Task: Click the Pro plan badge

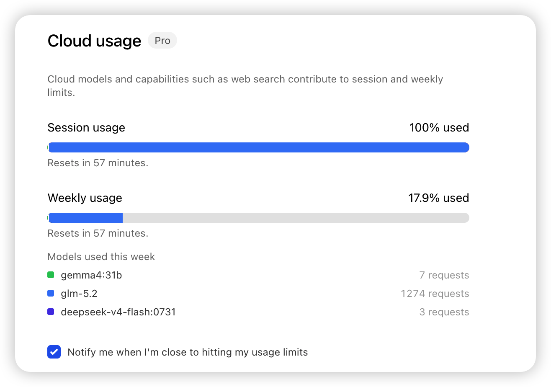Action: (x=162, y=41)
